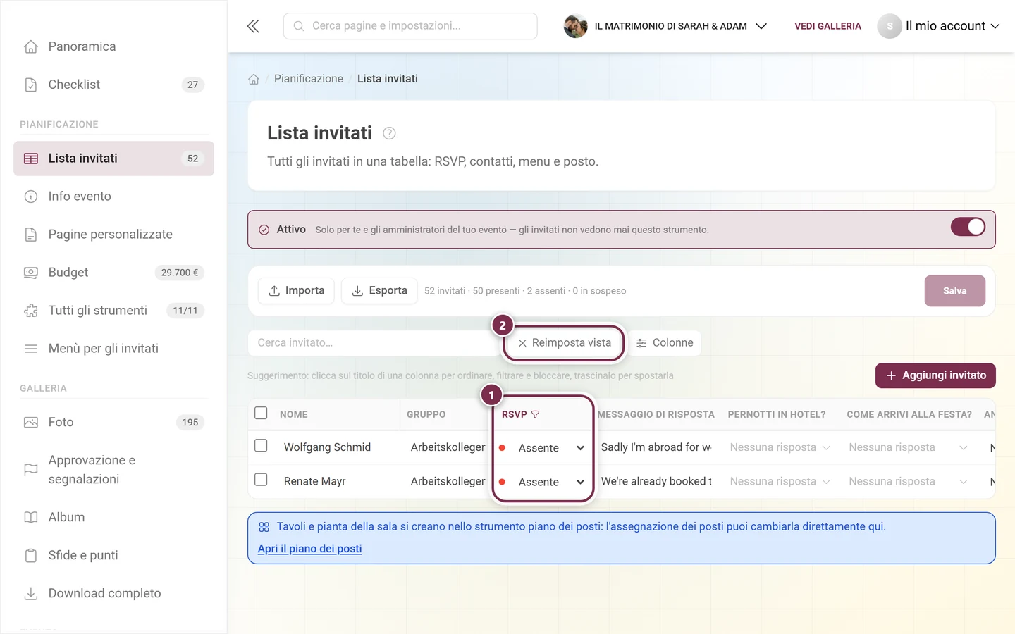This screenshot has width=1015, height=634.
Task: Click the Checklist document icon
Action: [31, 85]
